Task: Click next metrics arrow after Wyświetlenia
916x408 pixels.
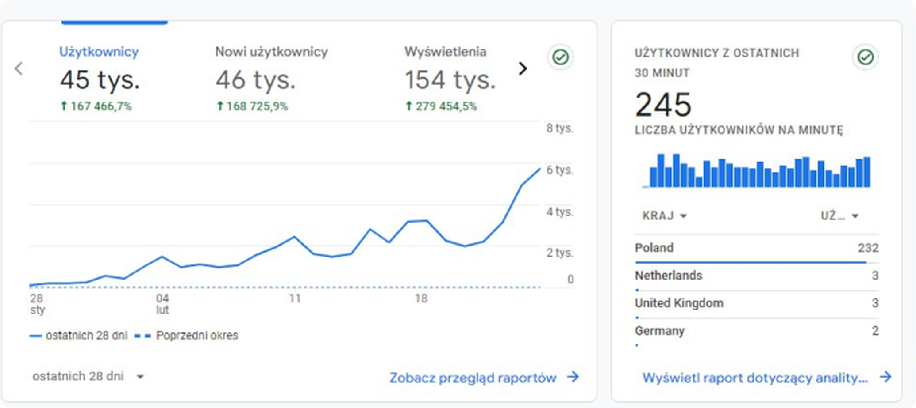Action: coord(523,68)
